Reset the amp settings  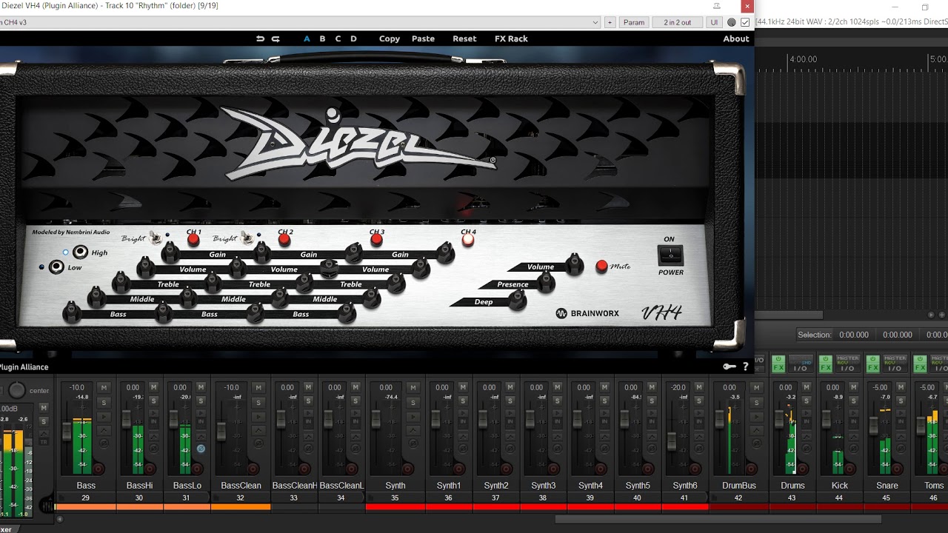[x=464, y=38]
